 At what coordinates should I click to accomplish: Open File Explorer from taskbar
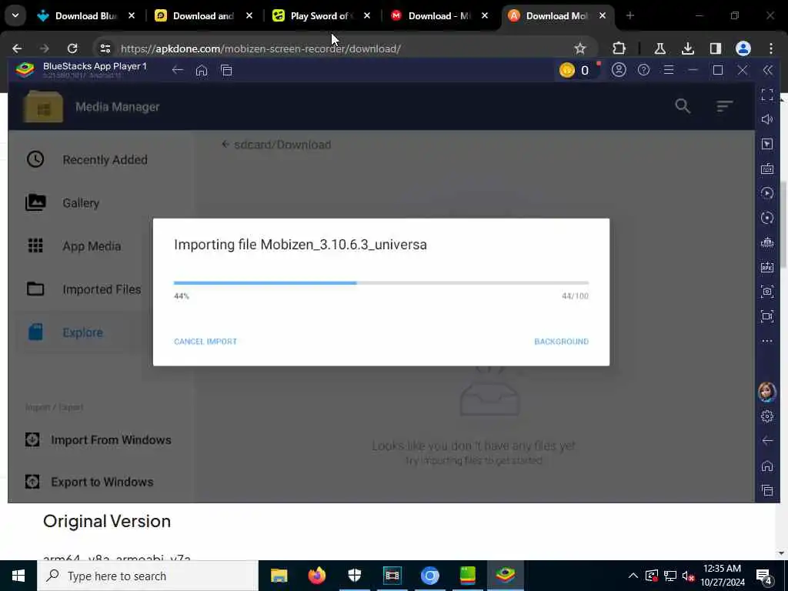[279, 576]
